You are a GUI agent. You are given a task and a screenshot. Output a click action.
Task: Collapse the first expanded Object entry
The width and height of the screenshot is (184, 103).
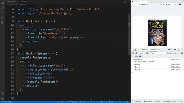134,60
